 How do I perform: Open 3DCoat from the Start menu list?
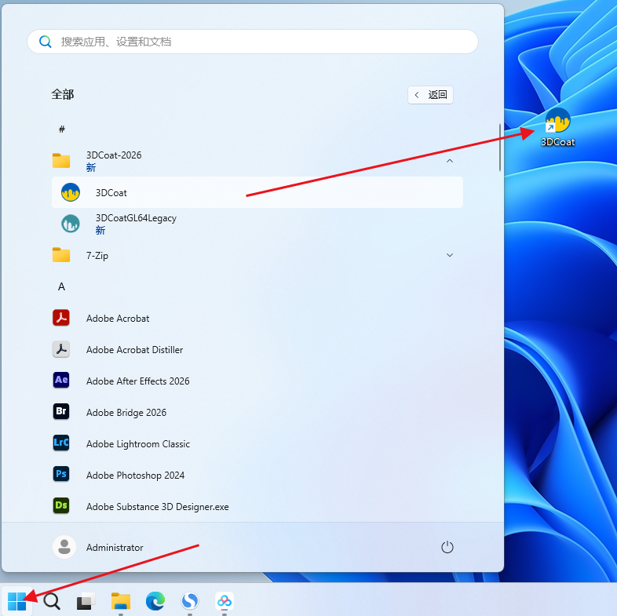point(257,192)
